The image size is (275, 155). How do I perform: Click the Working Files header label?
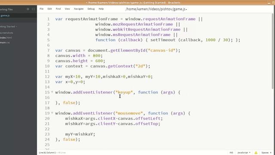(6, 9)
